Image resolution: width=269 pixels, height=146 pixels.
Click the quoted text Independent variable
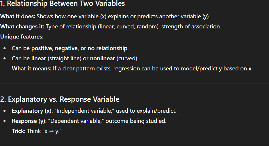point(84,111)
